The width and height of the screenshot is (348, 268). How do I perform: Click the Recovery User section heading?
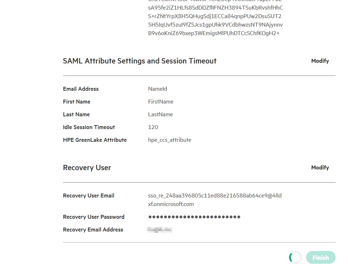coord(87,168)
